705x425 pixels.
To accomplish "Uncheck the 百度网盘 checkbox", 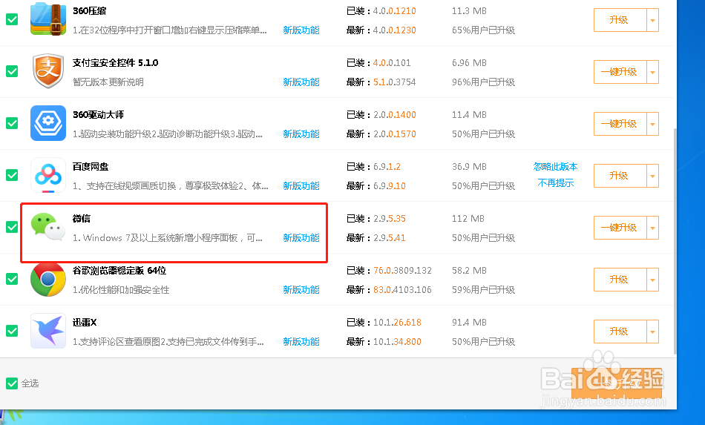I will pyautogui.click(x=12, y=175).
